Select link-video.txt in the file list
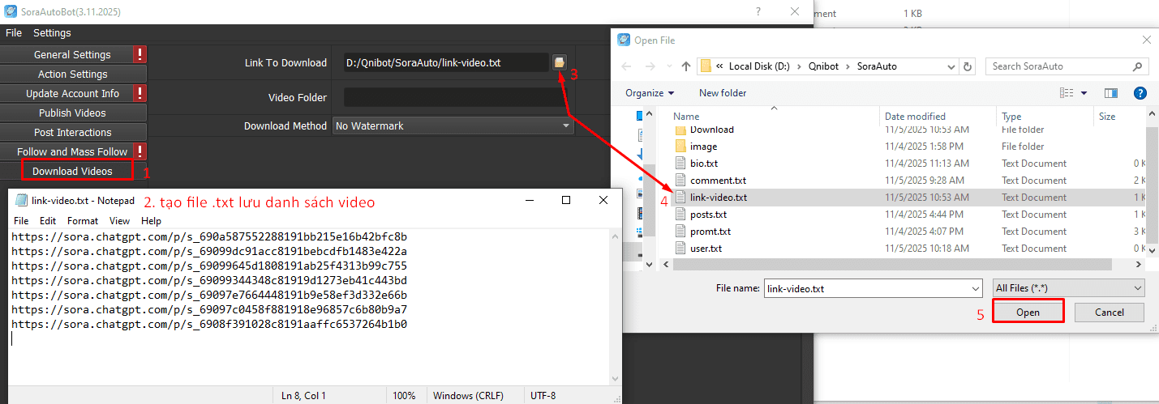Viewport: 1159px width, 404px height. pos(719,198)
